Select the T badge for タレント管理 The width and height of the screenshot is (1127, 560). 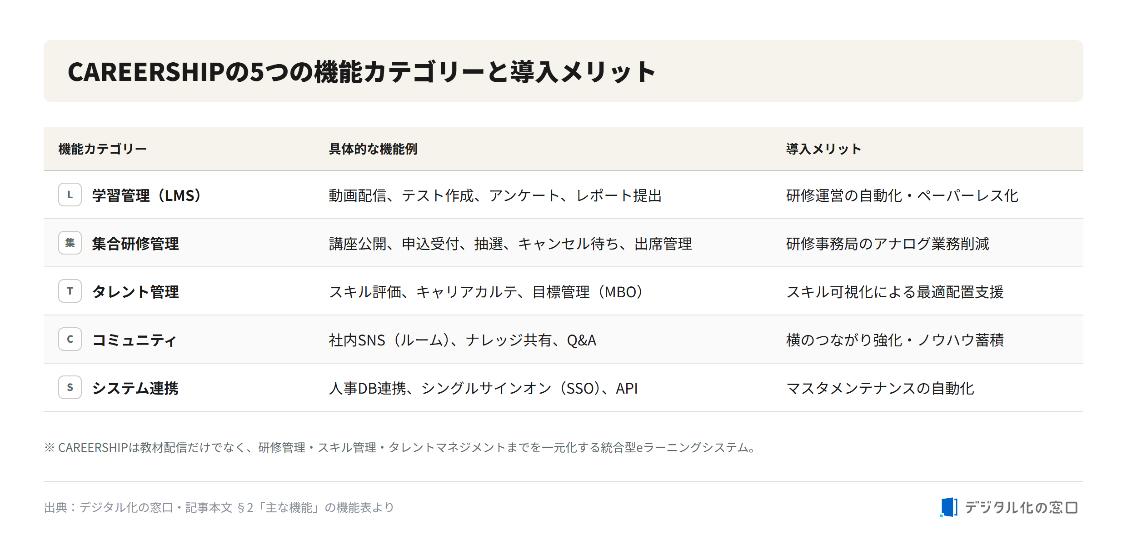tap(70, 291)
